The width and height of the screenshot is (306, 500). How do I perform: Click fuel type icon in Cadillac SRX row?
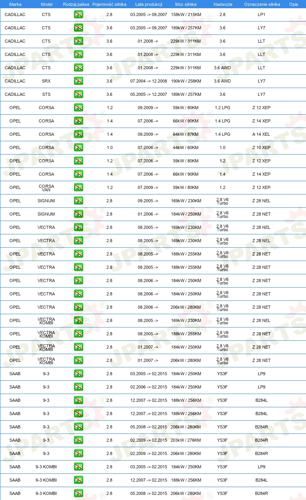click(78, 81)
